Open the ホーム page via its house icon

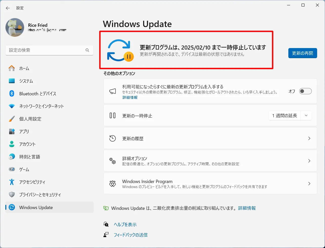coord(12,68)
